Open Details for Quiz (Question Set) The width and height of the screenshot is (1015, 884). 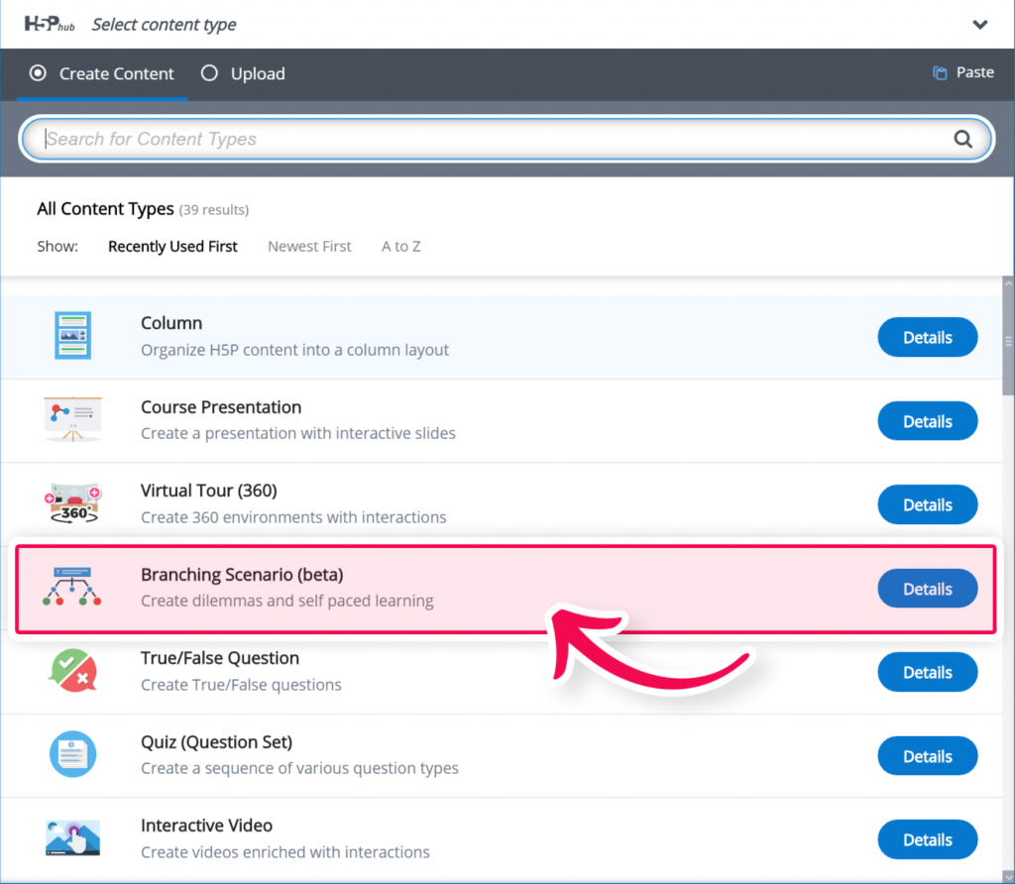[927, 756]
